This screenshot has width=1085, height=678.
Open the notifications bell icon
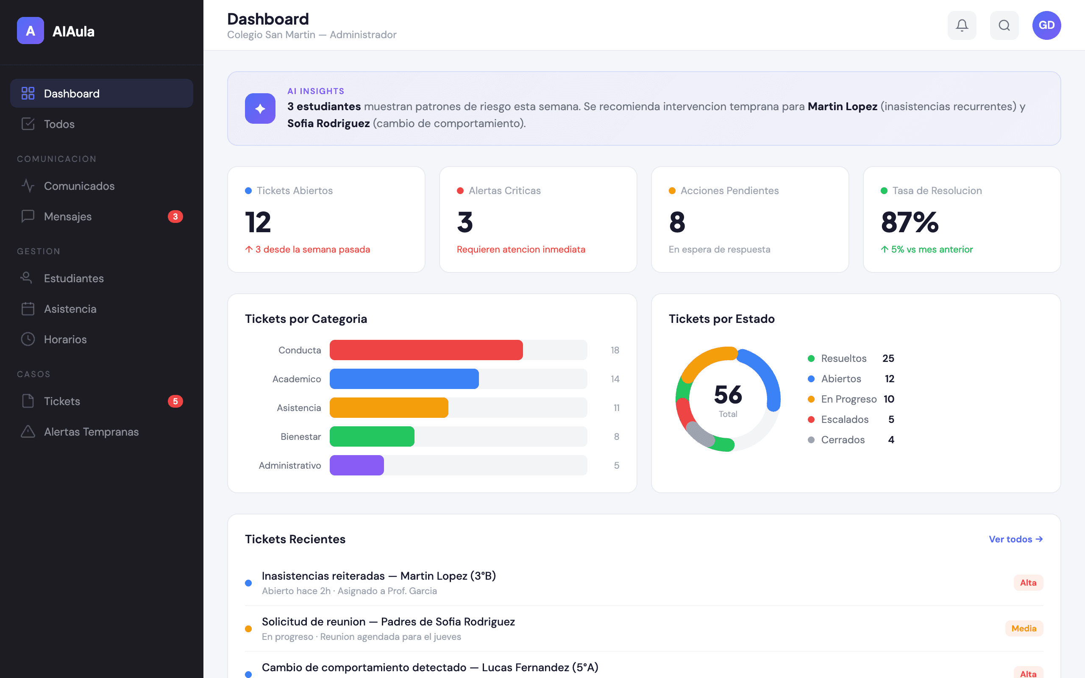coord(961,25)
